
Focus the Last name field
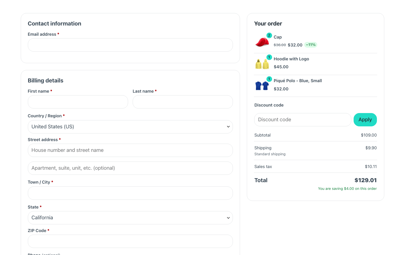(183, 102)
